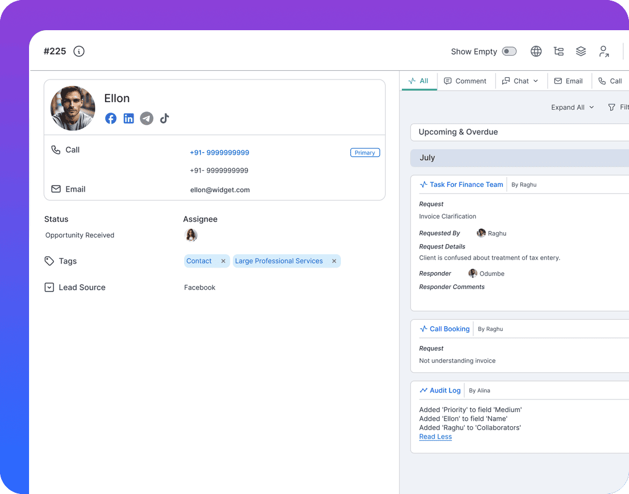Image resolution: width=629 pixels, height=494 pixels.
Task: Open the Audit Log link
Action: coord(445,391)
